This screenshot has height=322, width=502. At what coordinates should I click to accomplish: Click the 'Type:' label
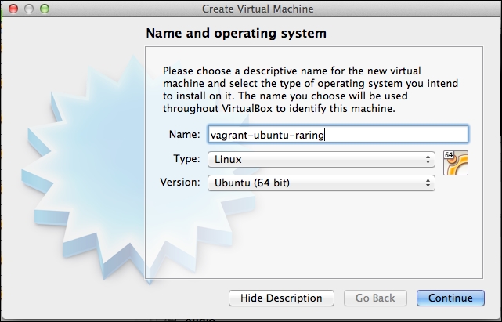pos(186,158)
